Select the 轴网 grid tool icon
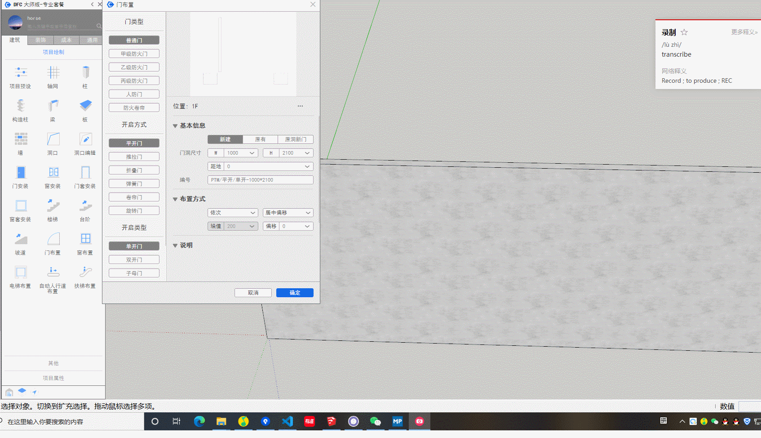The image size is (761, 438). point(53,73)
